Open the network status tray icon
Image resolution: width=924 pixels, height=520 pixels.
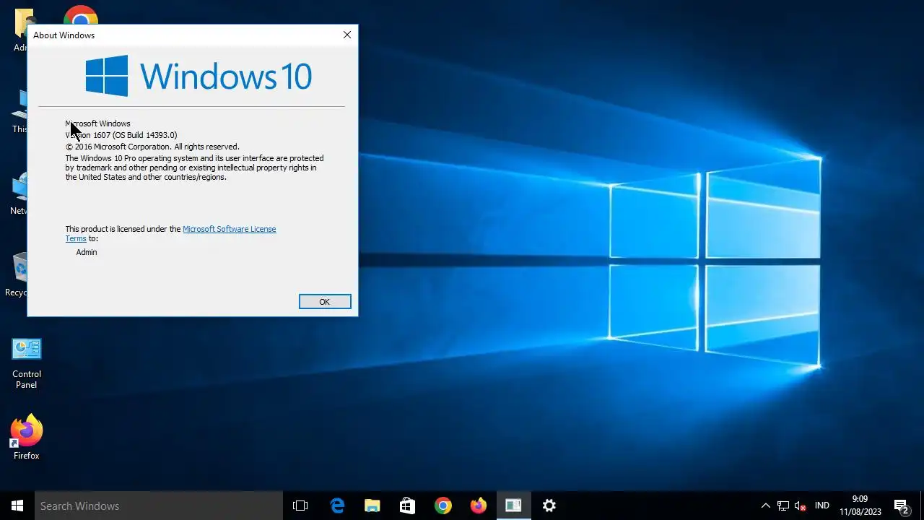pyautogui.click(x=783, y=506)
